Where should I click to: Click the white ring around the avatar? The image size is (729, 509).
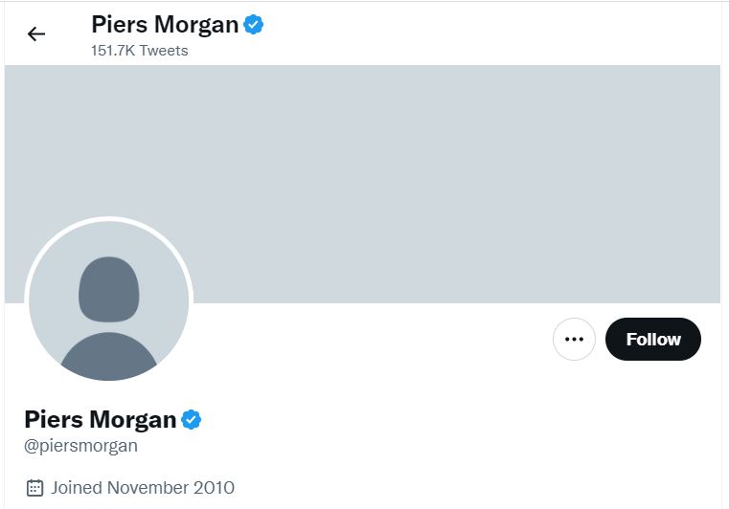coord(109,219)
